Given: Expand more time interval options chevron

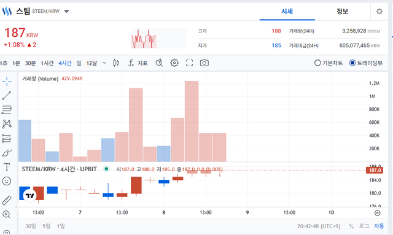Looking at the screenshot, I should pyautogui.click(x=104, y=63).
